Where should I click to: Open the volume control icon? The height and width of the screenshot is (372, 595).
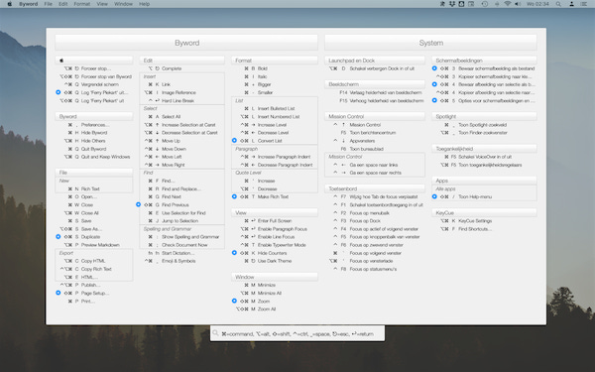coord(518,4)
